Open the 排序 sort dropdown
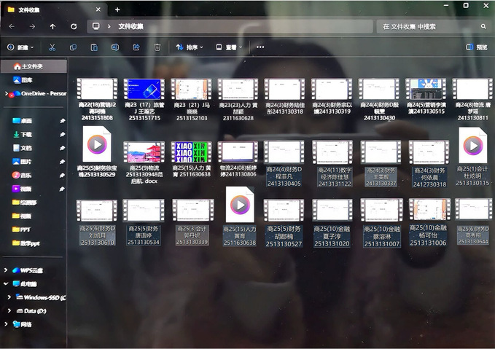Viewport: 495px width, 349px height. pos(190,47)
